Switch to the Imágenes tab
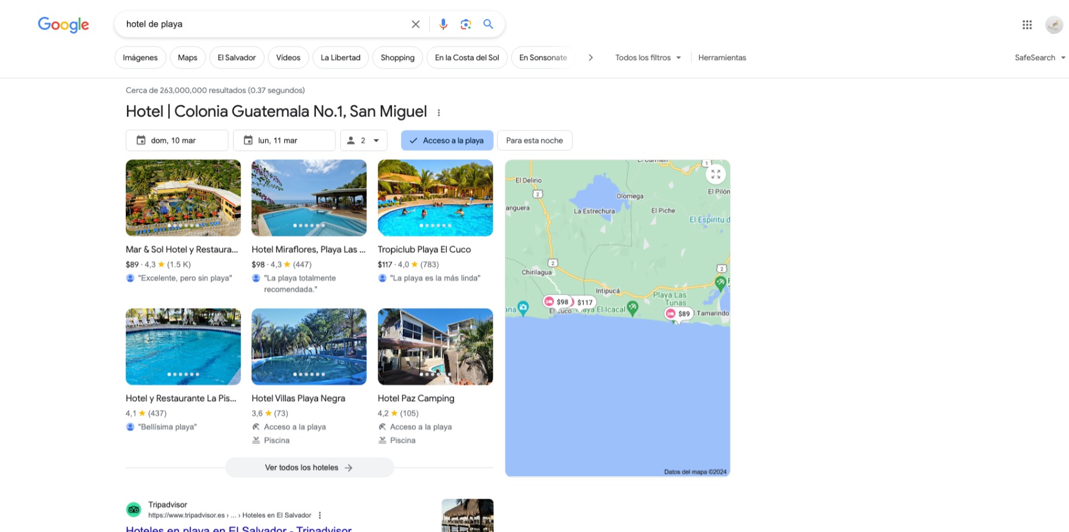Screen dimensions: 1069x532 pyautogui.click(x=140, y=58)
